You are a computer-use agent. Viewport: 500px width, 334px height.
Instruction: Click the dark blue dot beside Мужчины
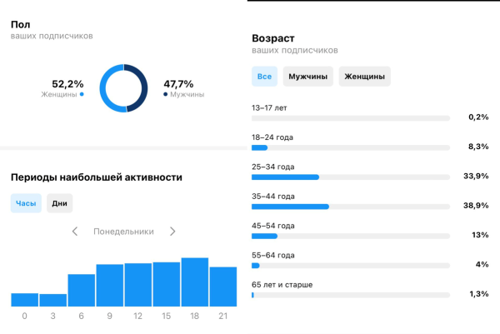click(x=165, y=95)
